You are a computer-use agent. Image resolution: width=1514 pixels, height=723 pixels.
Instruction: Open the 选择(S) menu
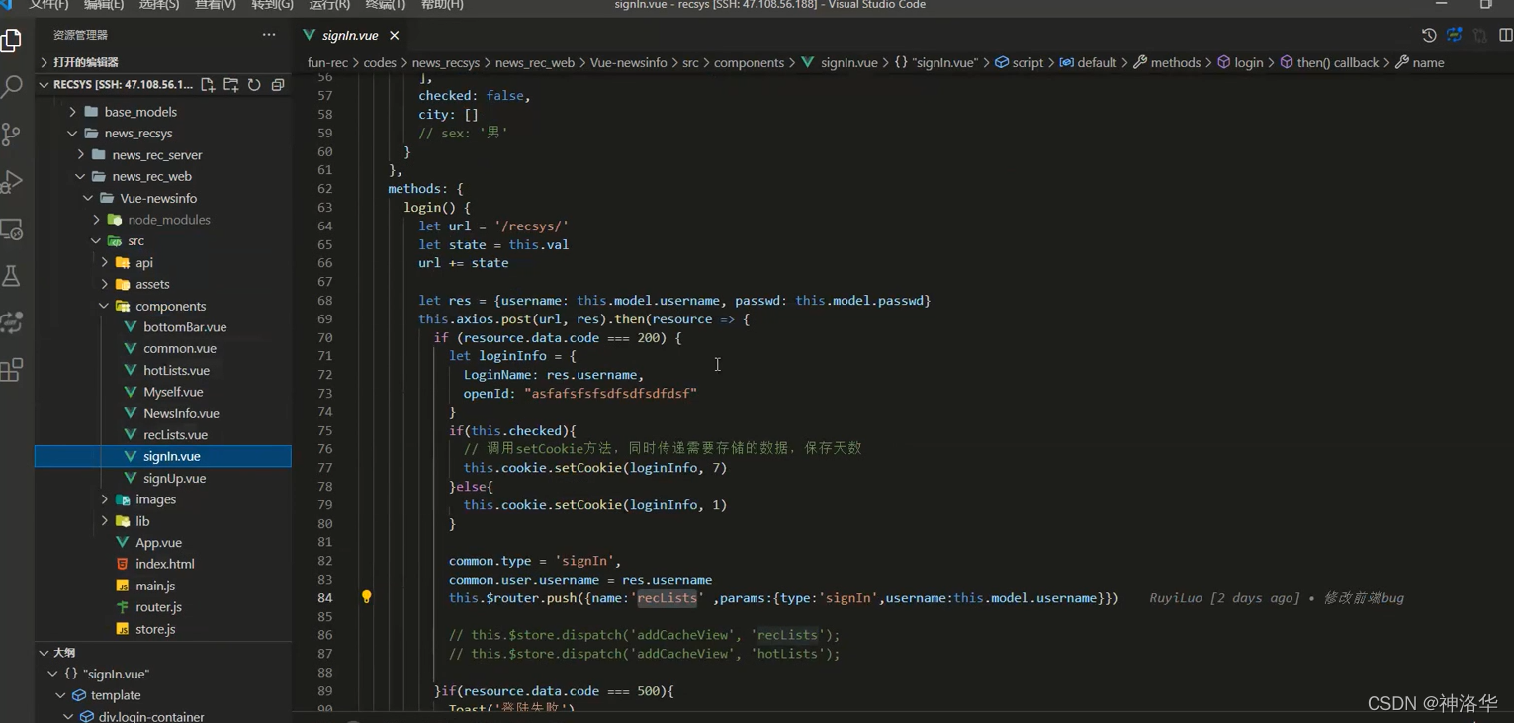point(159,5)
